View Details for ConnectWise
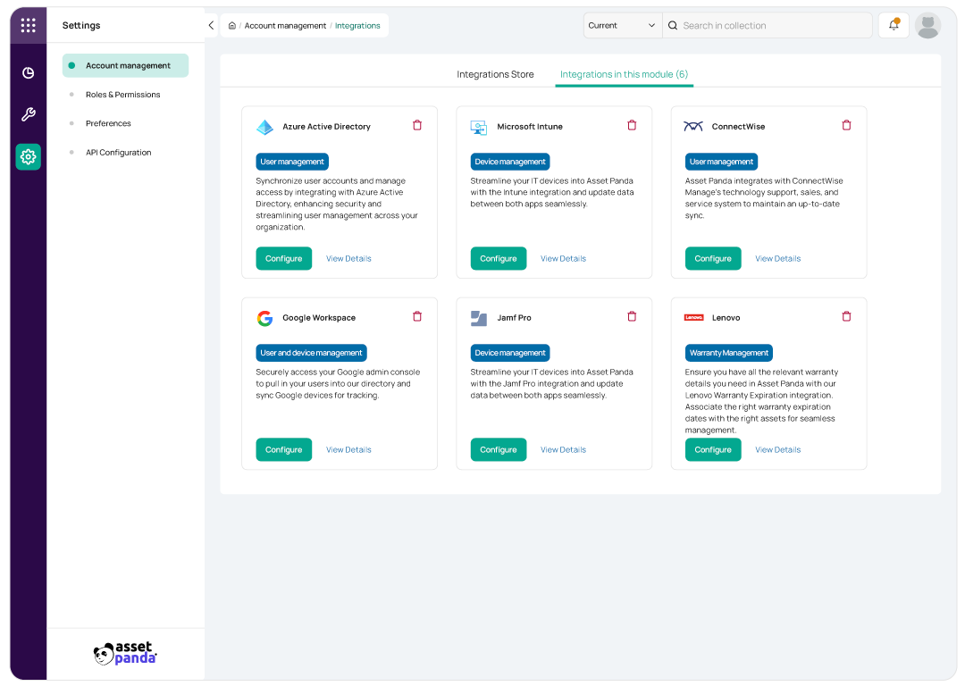Image resolution: width=965 pixels, height=686 pixels. (x=778, y=258)
